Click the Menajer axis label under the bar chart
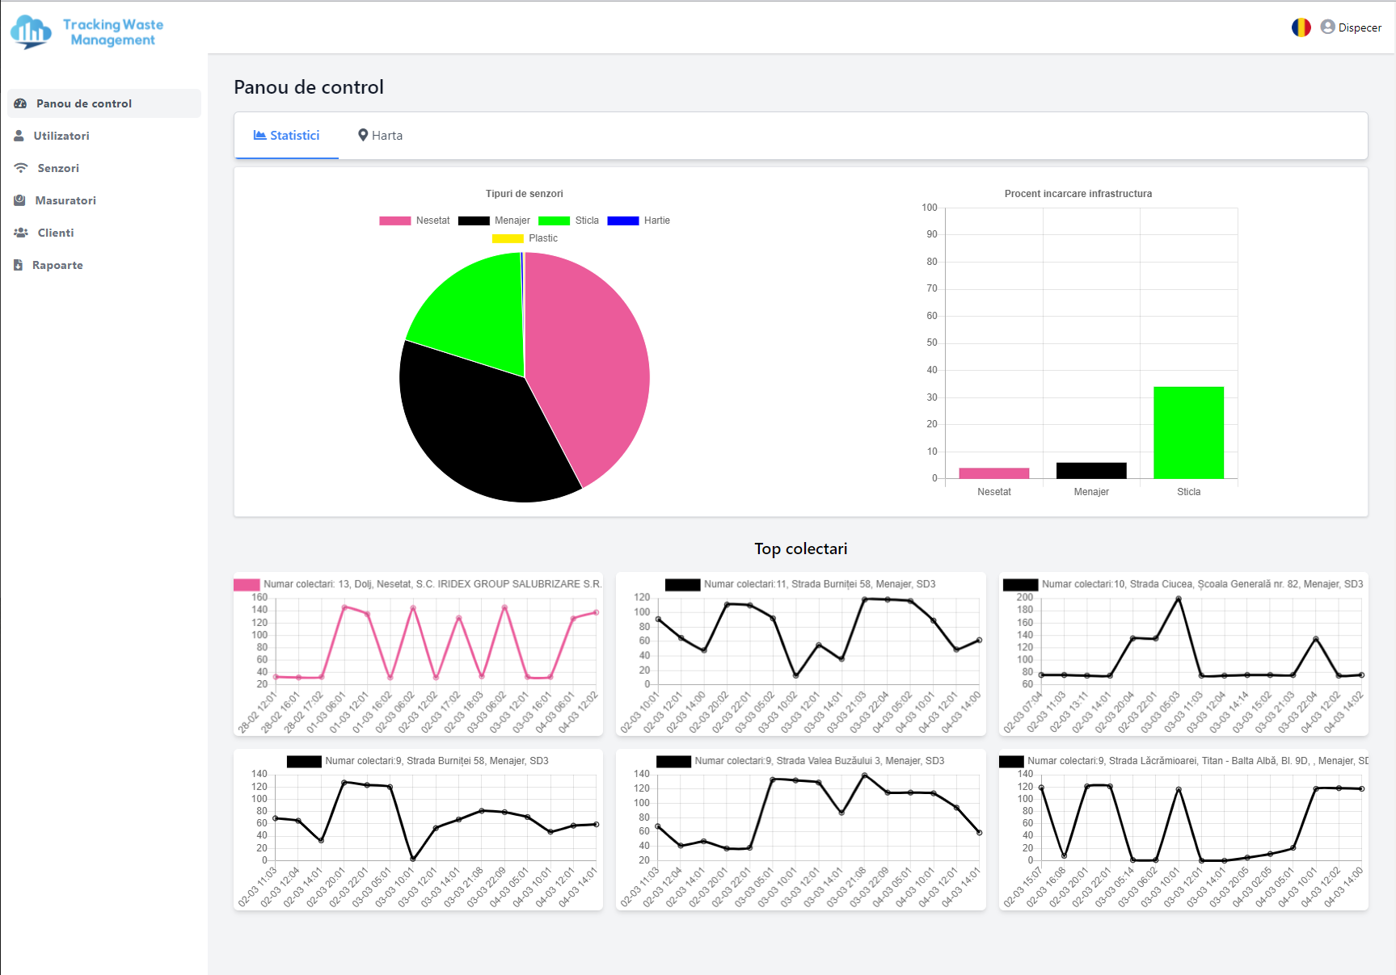Image resolution: width=1396 pixels, height=975 pixels. [1091, 492]
